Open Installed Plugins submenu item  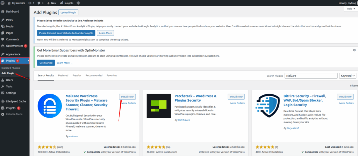(x=10, y=68)
